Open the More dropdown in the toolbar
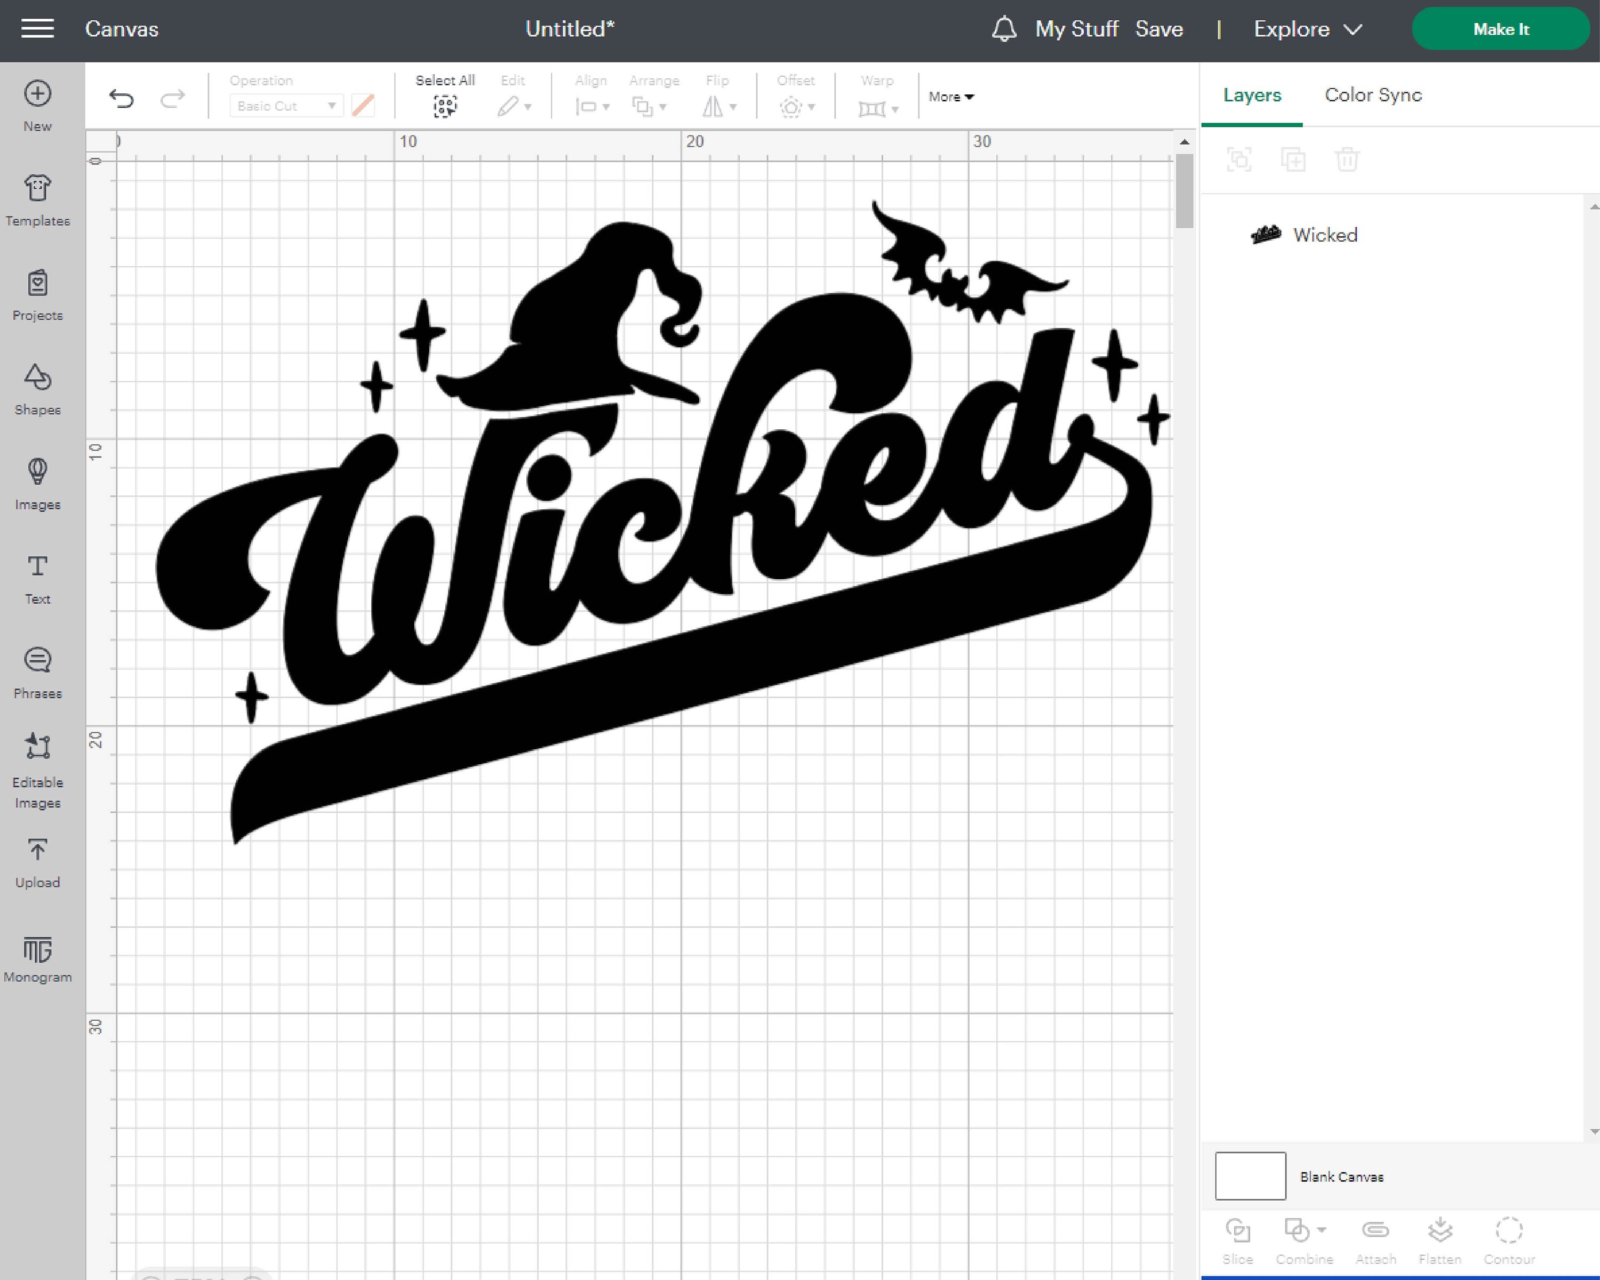Viewport: 1600px width, 1280px height. click(950, 97)
